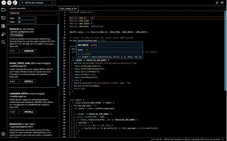Open the Serial Plotter
The width and height of the screenshot is (227, 141).
click(x=217, y=3)
